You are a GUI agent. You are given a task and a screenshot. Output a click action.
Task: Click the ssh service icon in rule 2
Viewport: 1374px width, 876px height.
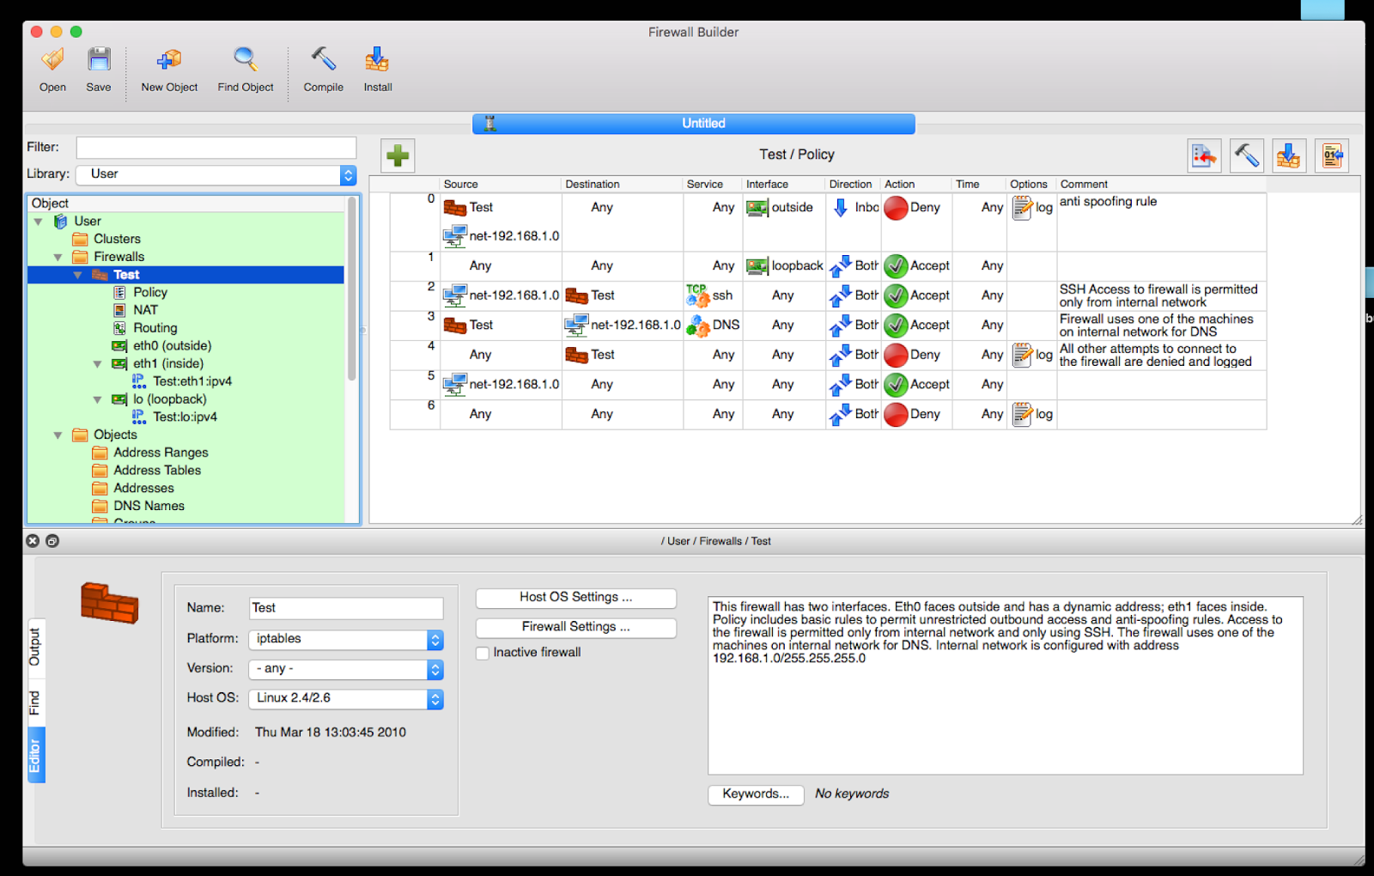click(697, 295)
